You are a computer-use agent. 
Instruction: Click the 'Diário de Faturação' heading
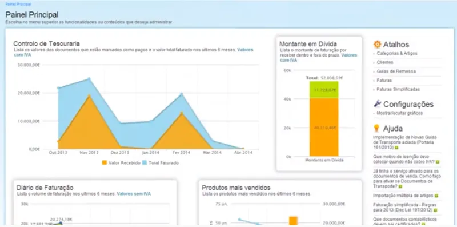(45, 188)
